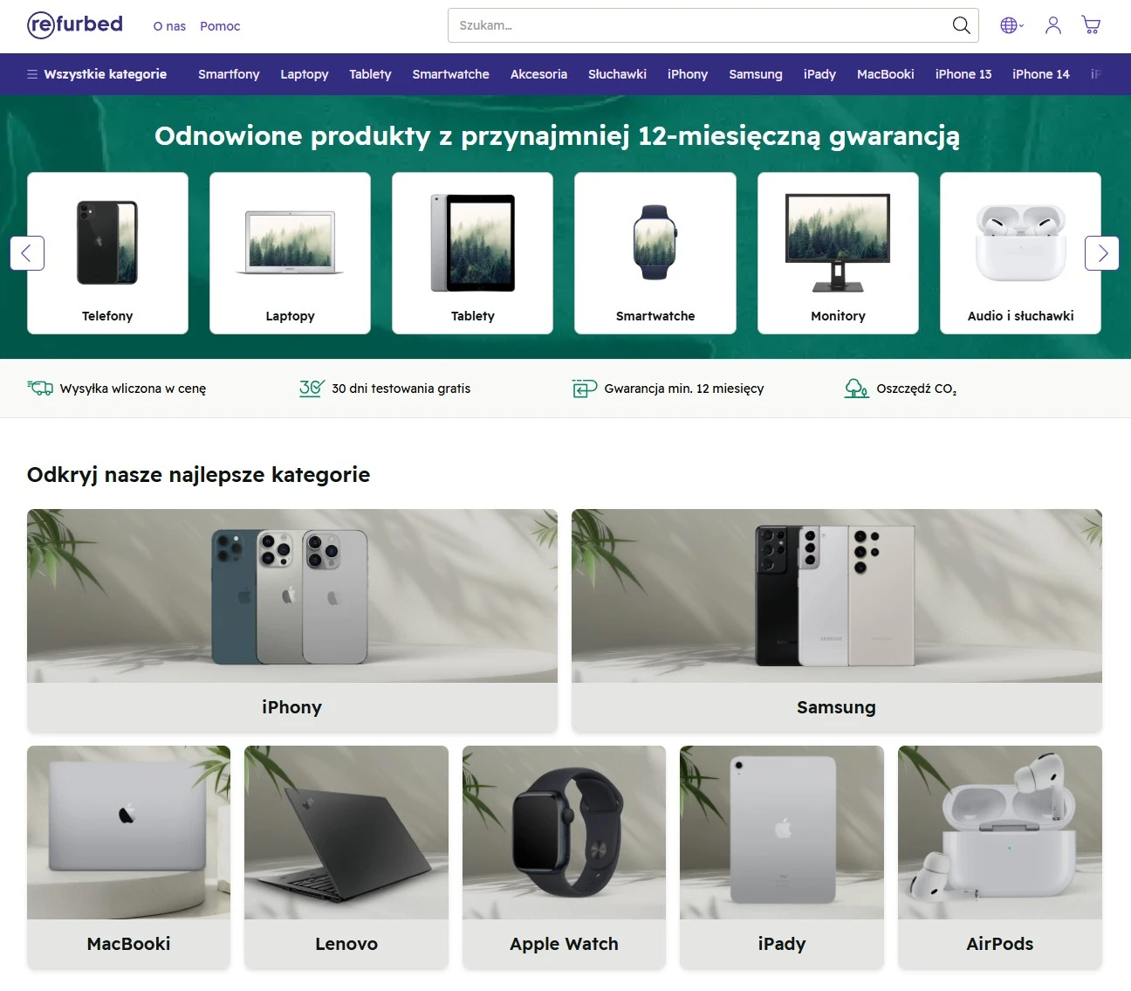1131x991 pixels.
Task: Select MacBooki in the navigation bar
Action: [x=885, y=74]
